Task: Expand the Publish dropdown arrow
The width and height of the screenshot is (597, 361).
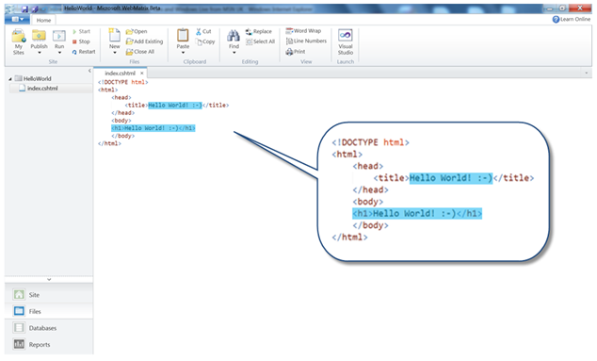Action: (40, 53)
